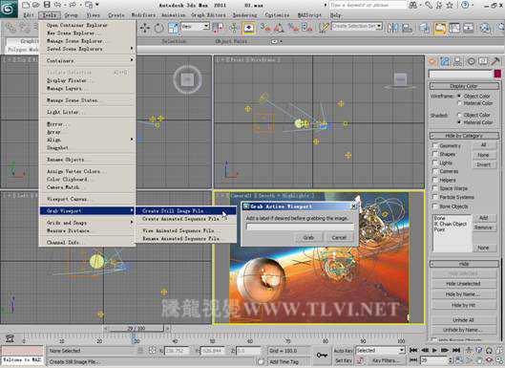Screen dimensions: 505x368
Task: Click the Mirror tool icon in toolbar
Action: (x=392, y=29)
